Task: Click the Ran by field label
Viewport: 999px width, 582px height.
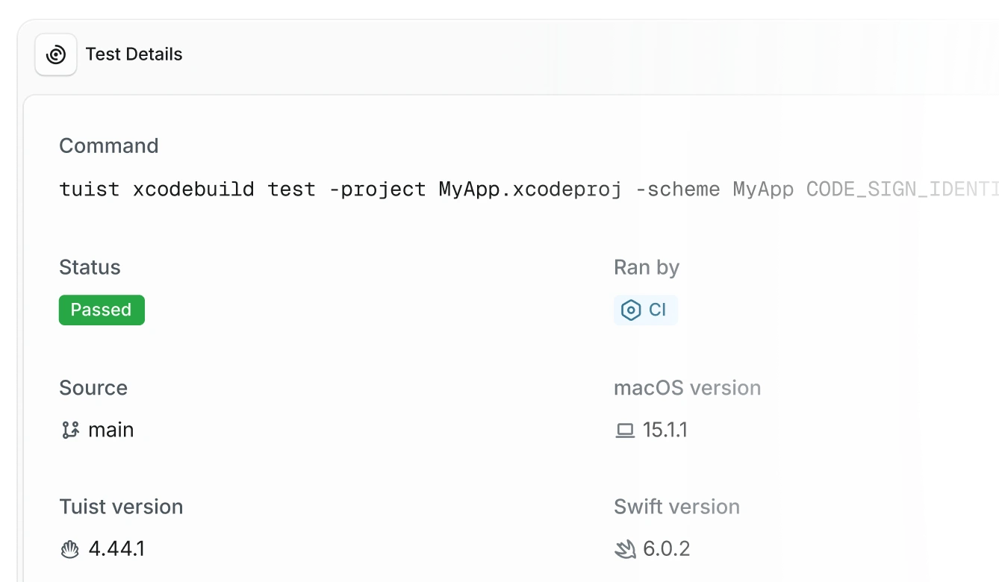Action: tap(647, 267)
